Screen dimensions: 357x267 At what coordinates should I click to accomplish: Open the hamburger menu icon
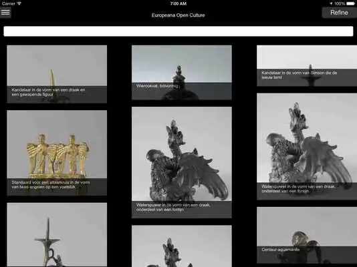(x=5, y=12)
